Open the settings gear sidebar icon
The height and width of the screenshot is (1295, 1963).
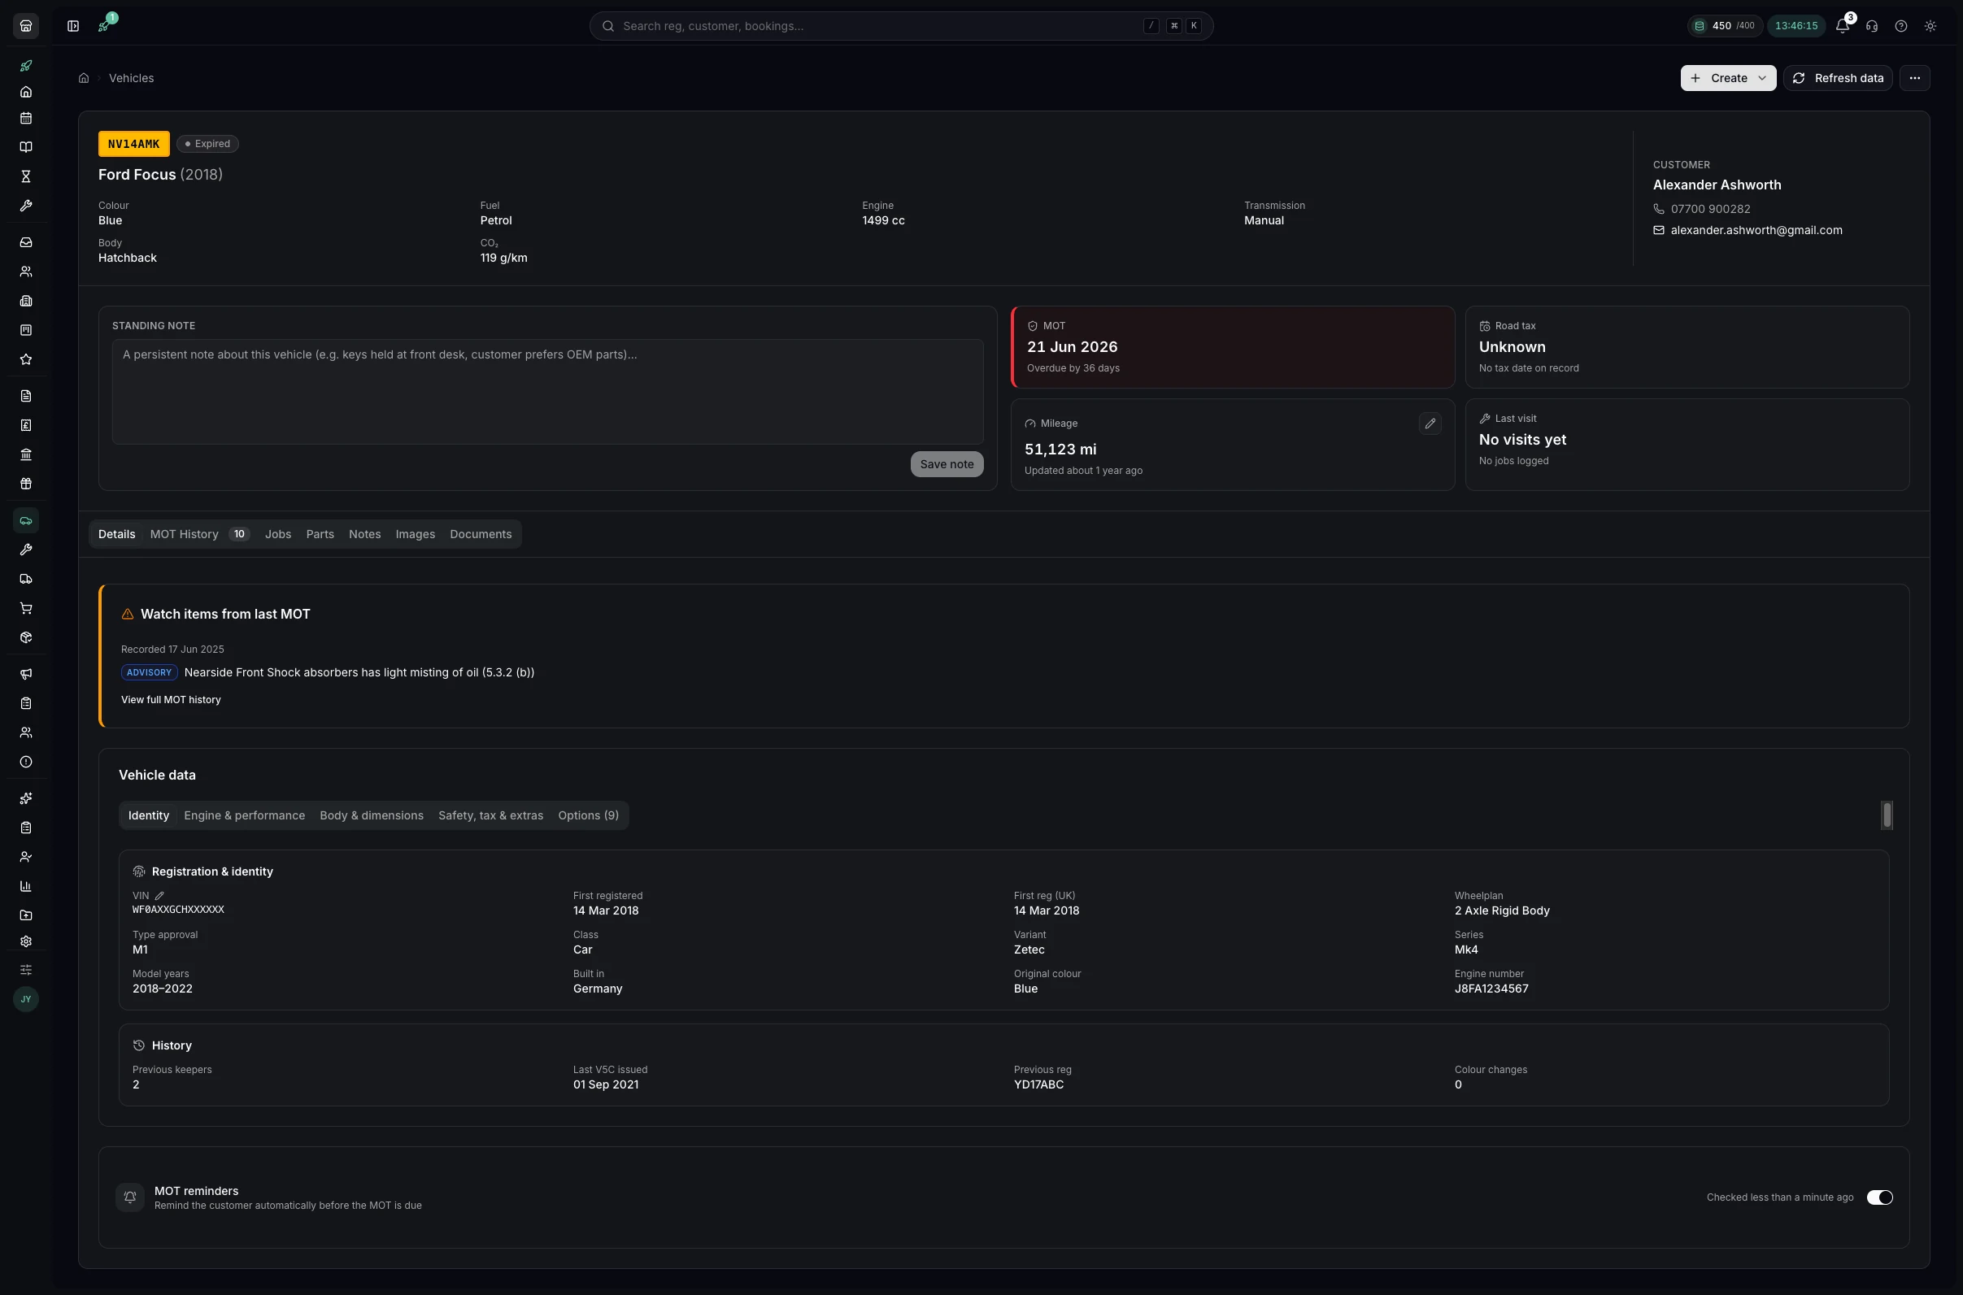click(x=25, y=941)
